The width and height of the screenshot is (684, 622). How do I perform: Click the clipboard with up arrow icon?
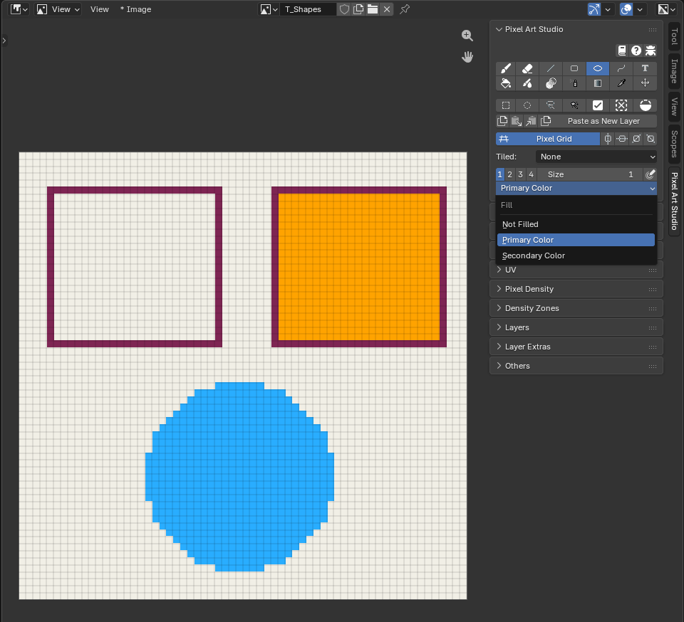531,121
